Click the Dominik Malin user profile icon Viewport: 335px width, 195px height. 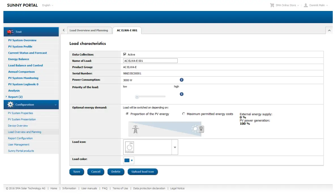(x=306, y=5)
